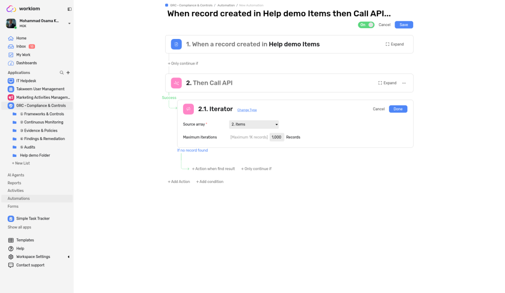Open Templates grid icon
505x293 pixels.
11,240
